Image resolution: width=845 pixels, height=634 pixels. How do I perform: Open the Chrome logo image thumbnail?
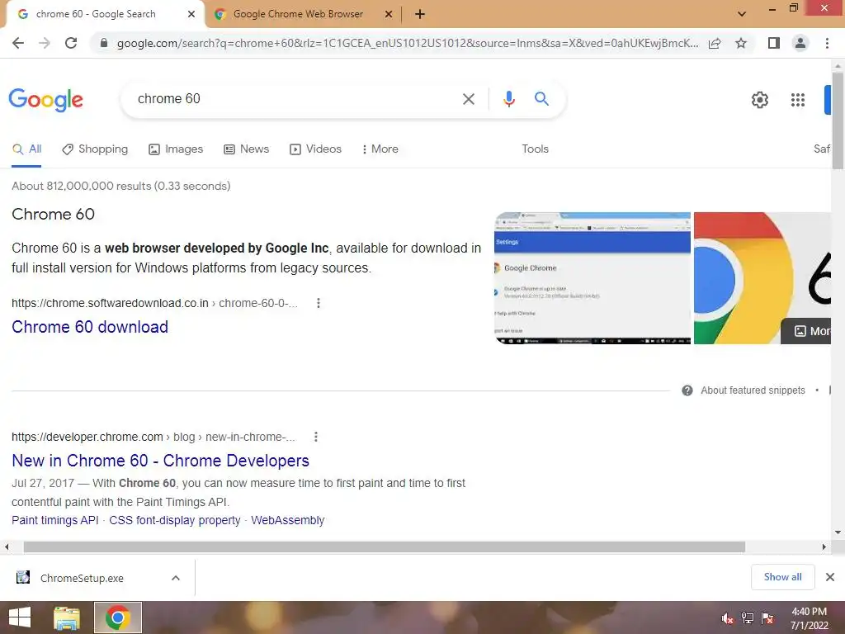[x=762, y=278]
